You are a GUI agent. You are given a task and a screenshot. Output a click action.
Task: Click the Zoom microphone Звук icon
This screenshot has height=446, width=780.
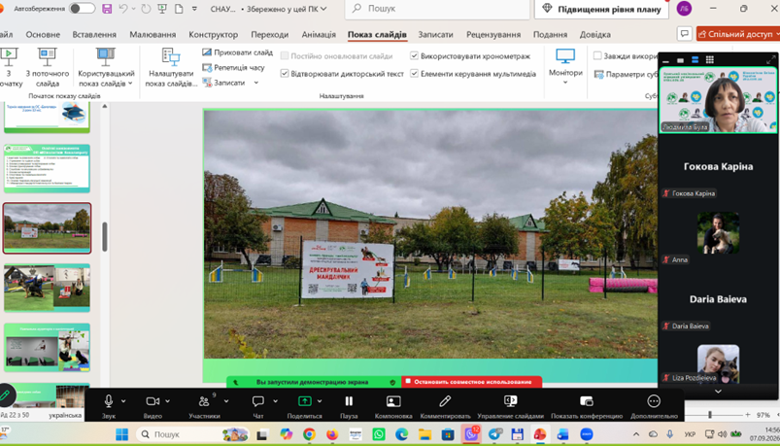tap(109, 400)
